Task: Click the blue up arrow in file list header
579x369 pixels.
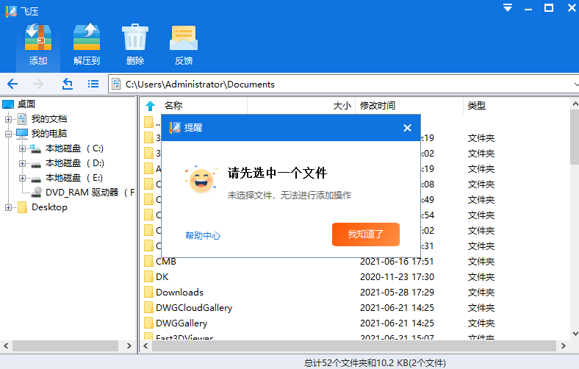Action: tap(151, 106)
